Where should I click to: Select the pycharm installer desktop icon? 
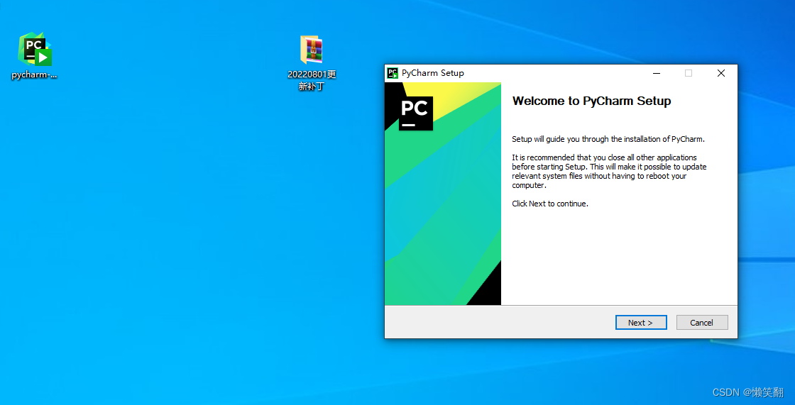click(35, 49)
